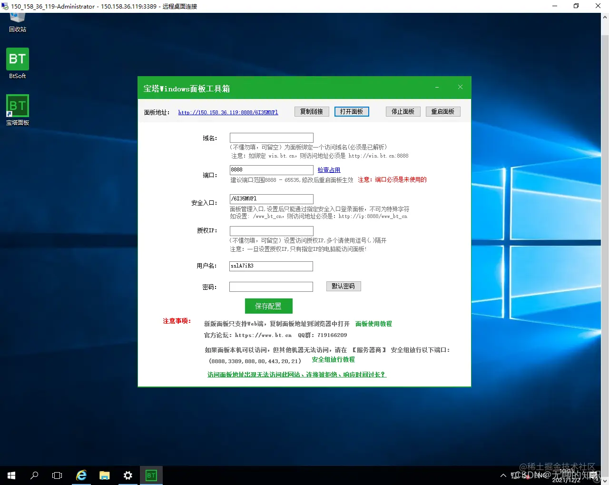
Task: Open Settings gear in the taskbar
Action: click(x=128, y=475)
